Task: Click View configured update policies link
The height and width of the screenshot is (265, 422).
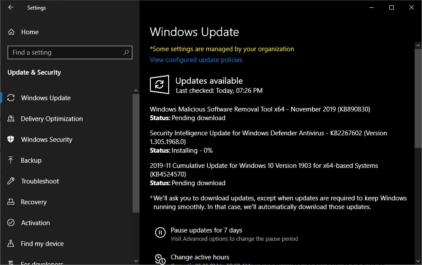Action: point(196,60)
